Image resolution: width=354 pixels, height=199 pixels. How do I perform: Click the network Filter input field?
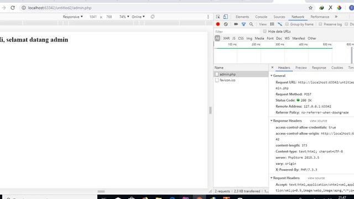coord(237,32)
